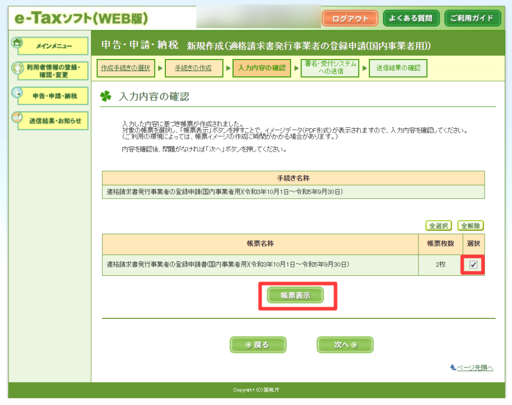Click the 送信結果・お知らせ mail icon
This screenshot has width=512, height=405.
17,118
